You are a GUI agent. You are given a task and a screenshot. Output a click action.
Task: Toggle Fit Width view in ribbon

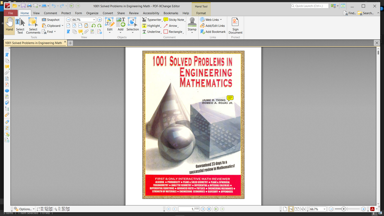click(80, 25)
